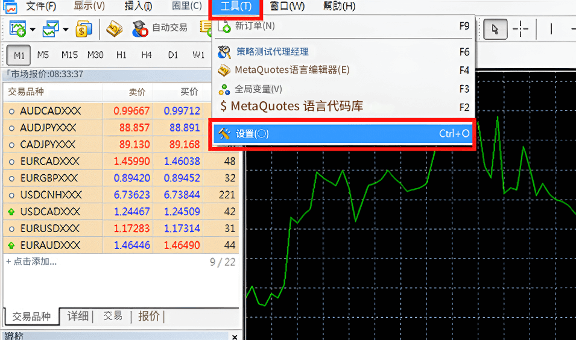
Task: Select AUDJPYXXX symbol row
Action: [x=121, y=128]
